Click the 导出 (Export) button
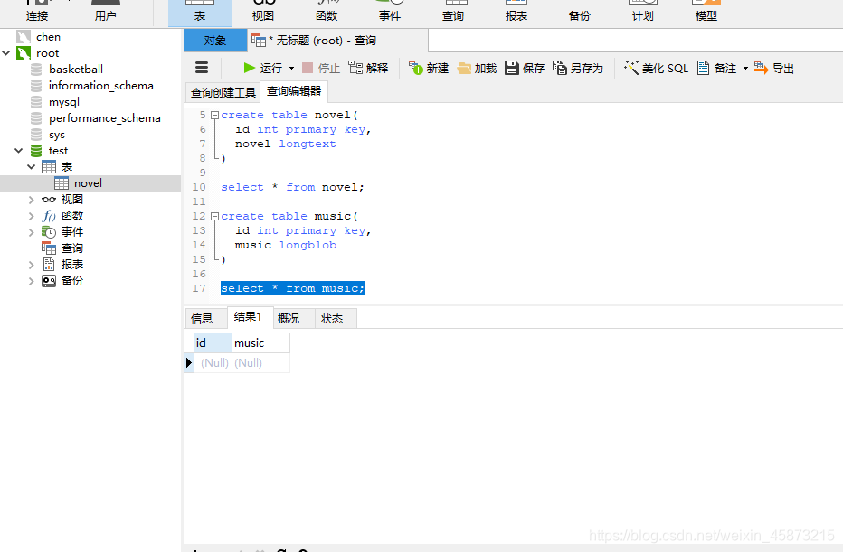 [774, 68]
